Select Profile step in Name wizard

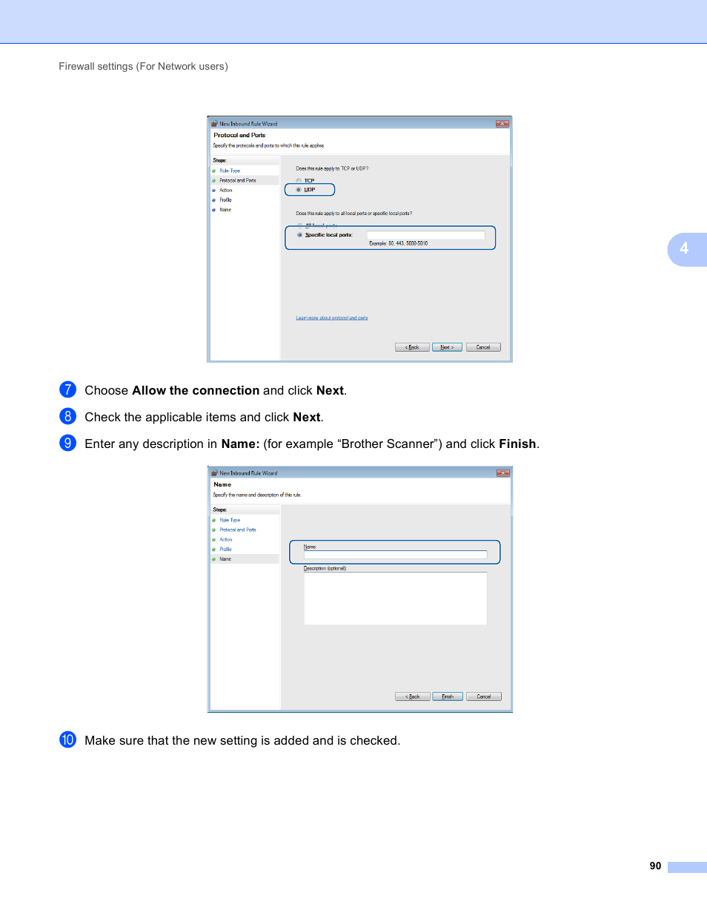(225, 550)
